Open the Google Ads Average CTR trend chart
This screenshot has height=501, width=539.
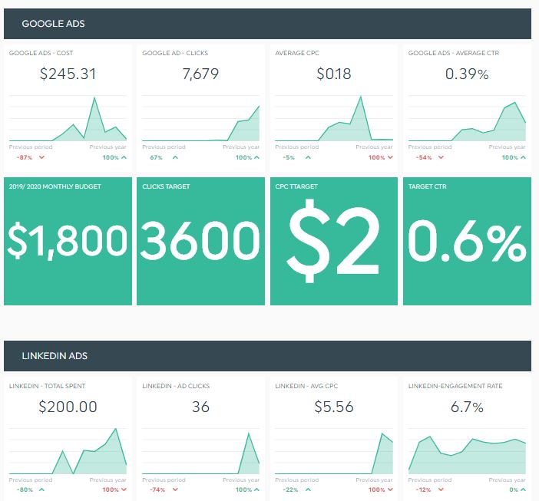point(467,118)
